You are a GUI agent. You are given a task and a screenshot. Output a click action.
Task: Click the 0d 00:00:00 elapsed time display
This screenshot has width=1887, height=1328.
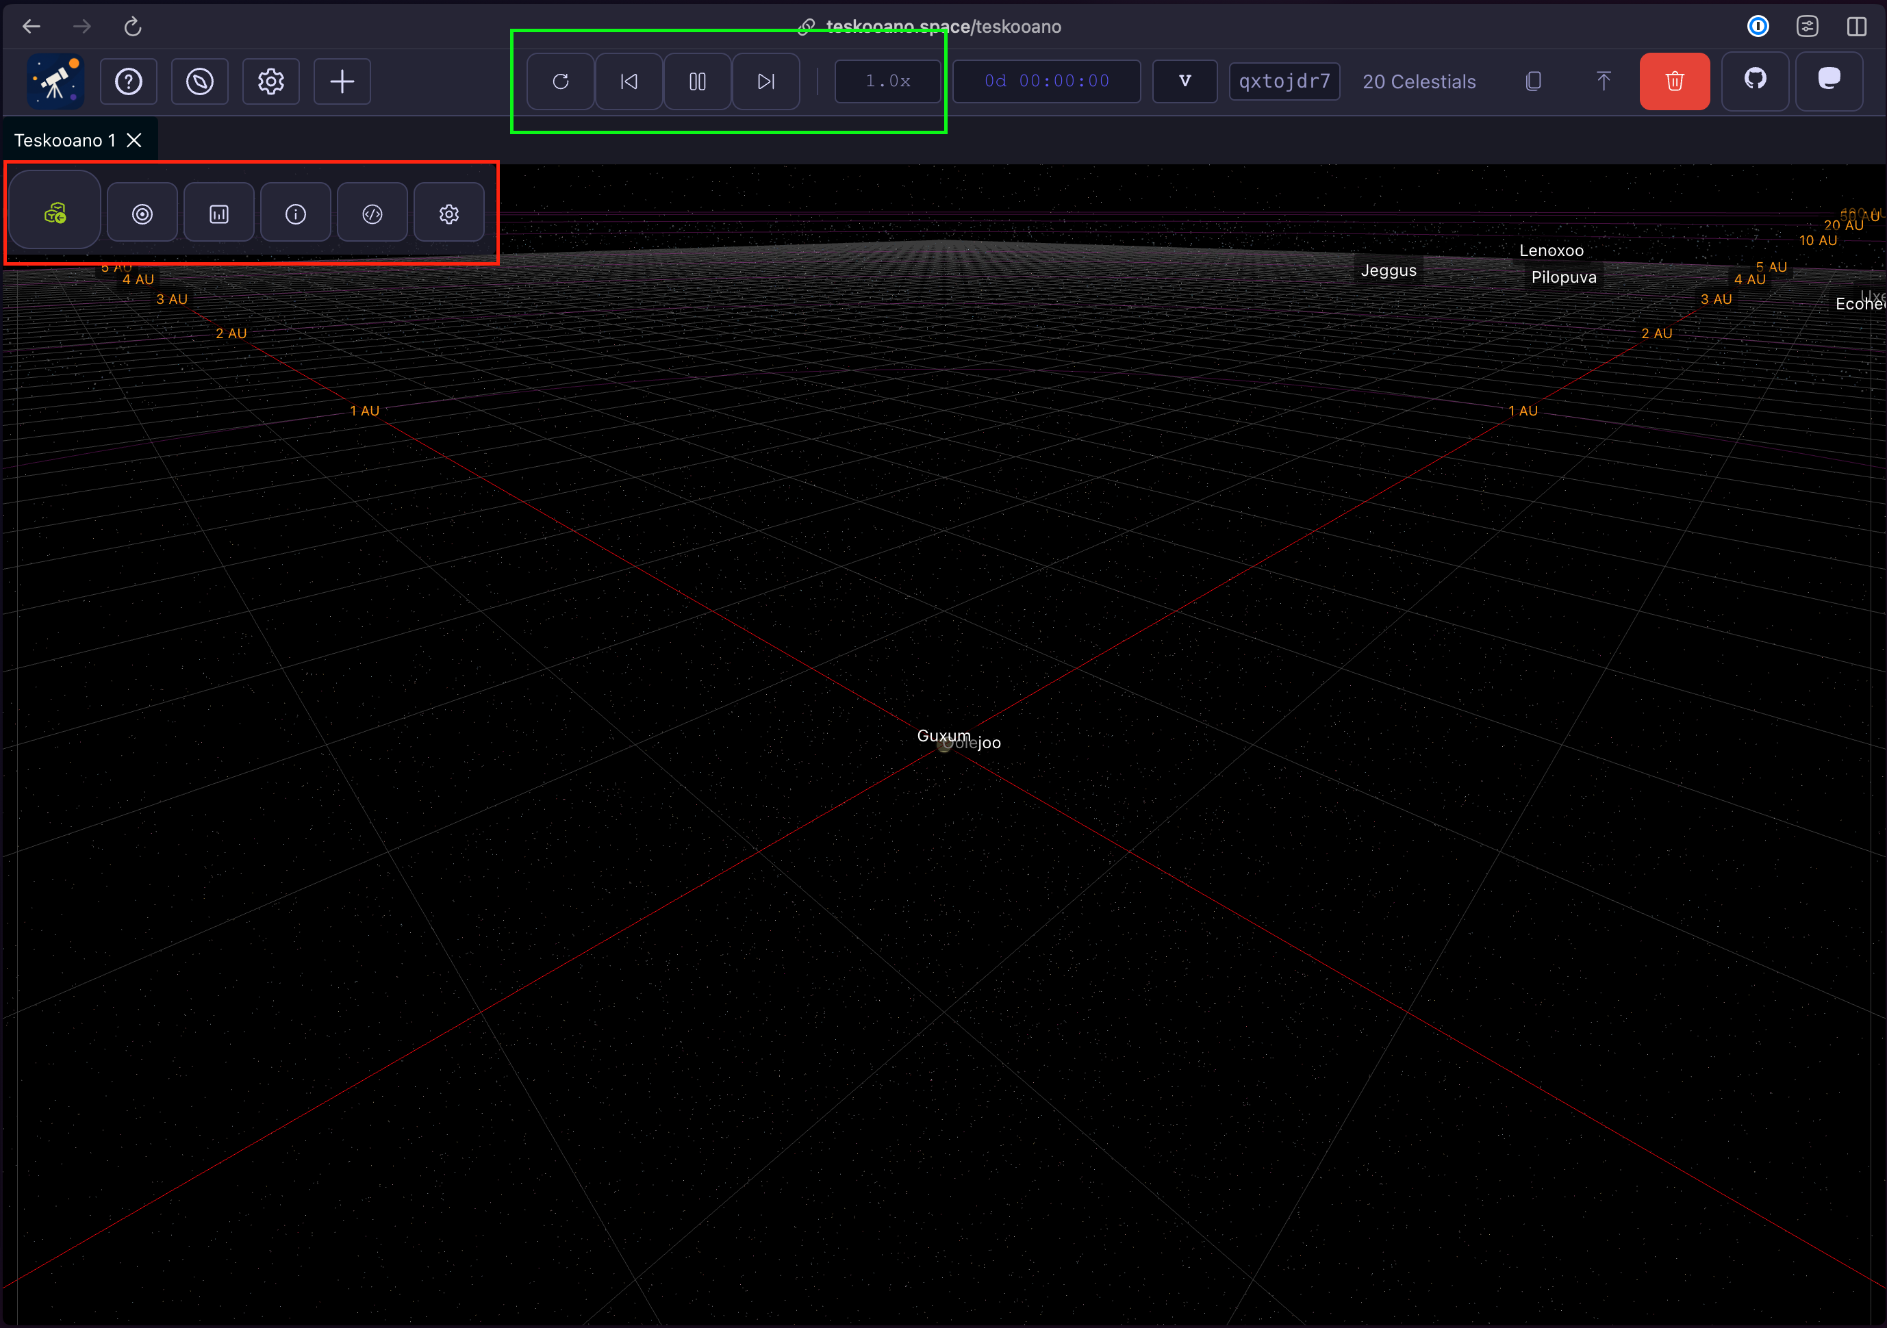pos(1046,81)
